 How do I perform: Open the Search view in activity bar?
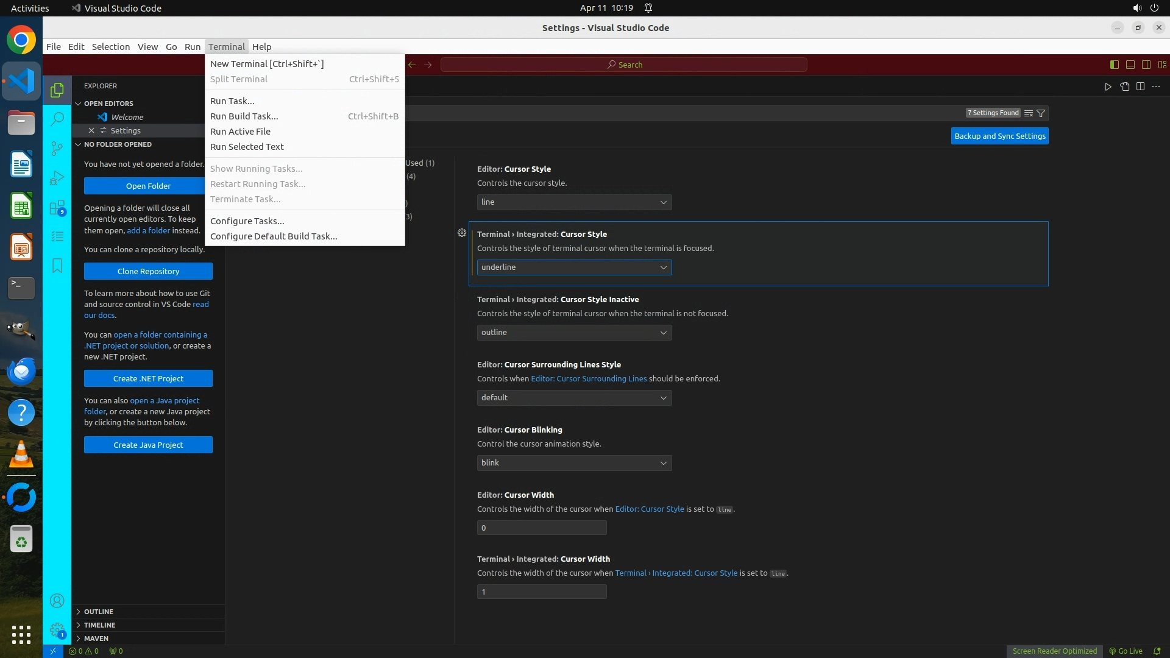coord(57,119)
